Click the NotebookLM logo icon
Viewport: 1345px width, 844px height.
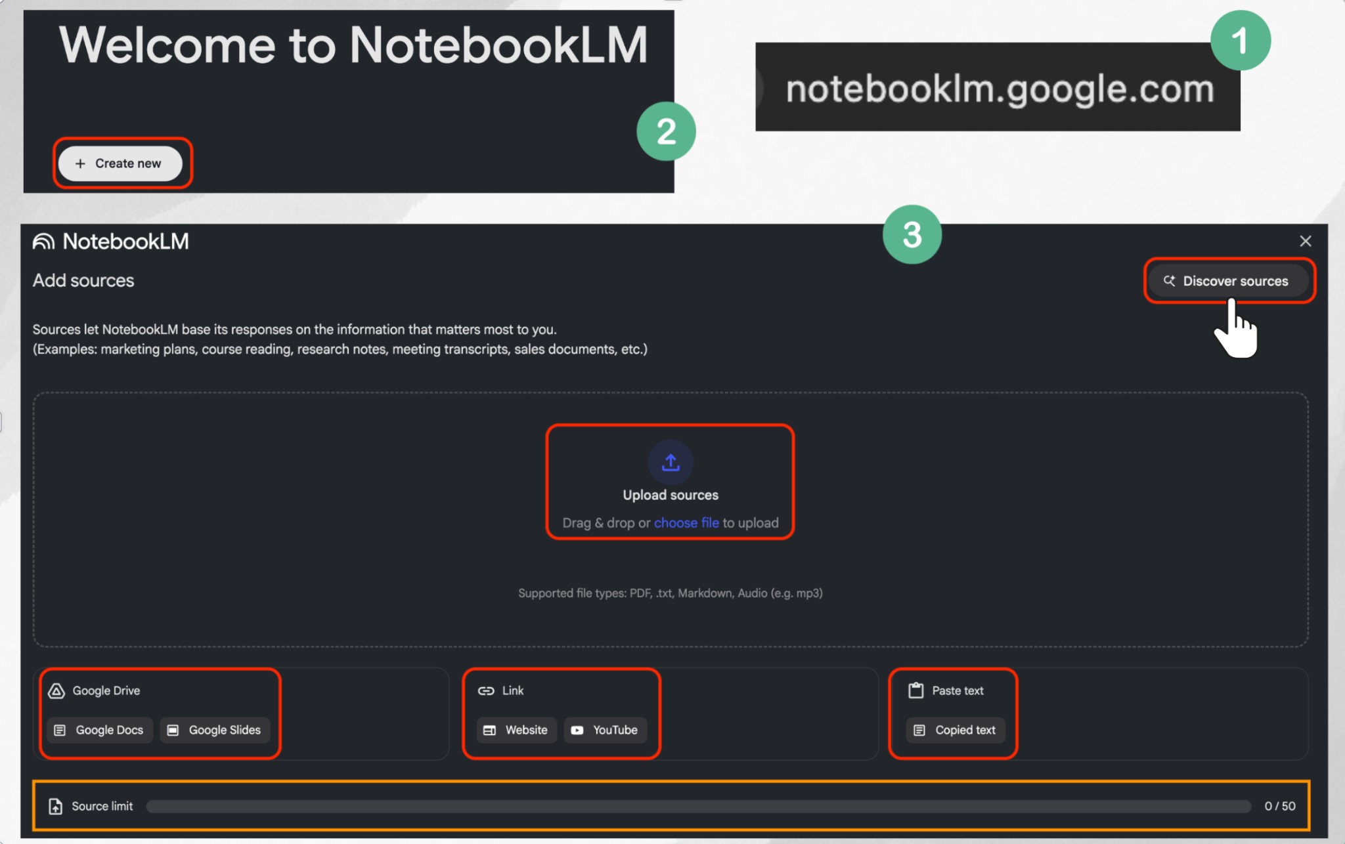point(44,242)
